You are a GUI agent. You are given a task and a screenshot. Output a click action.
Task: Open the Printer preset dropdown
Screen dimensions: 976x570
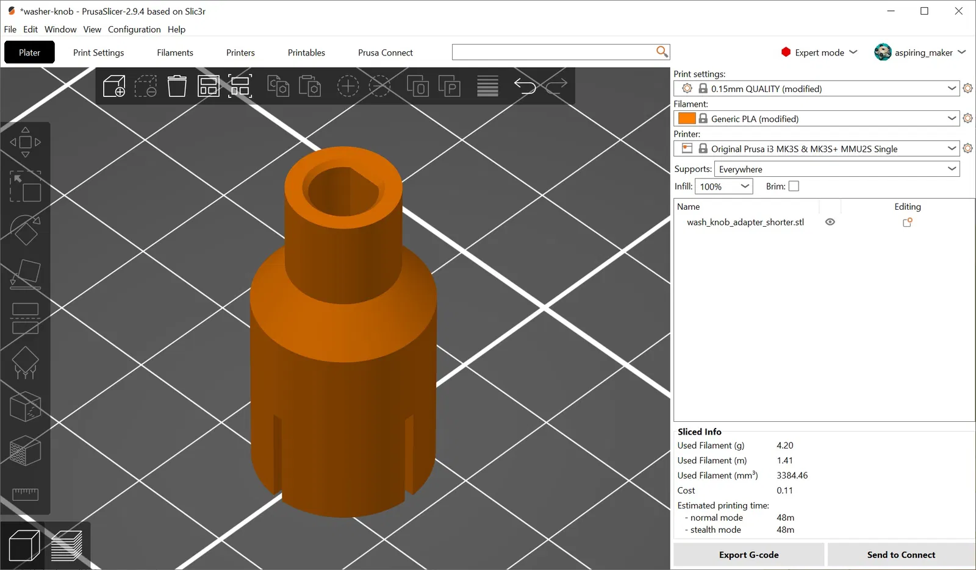[x=817, y=148]
